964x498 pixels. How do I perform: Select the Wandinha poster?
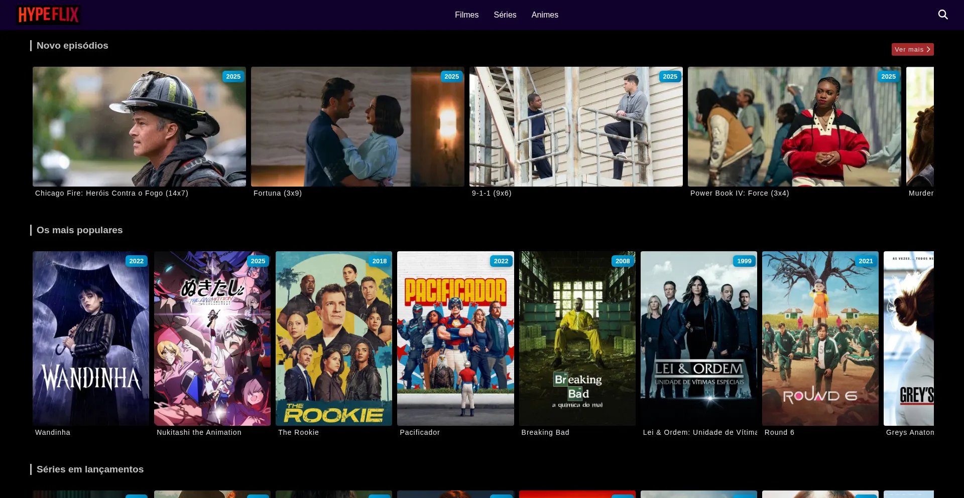click(90, 339)
